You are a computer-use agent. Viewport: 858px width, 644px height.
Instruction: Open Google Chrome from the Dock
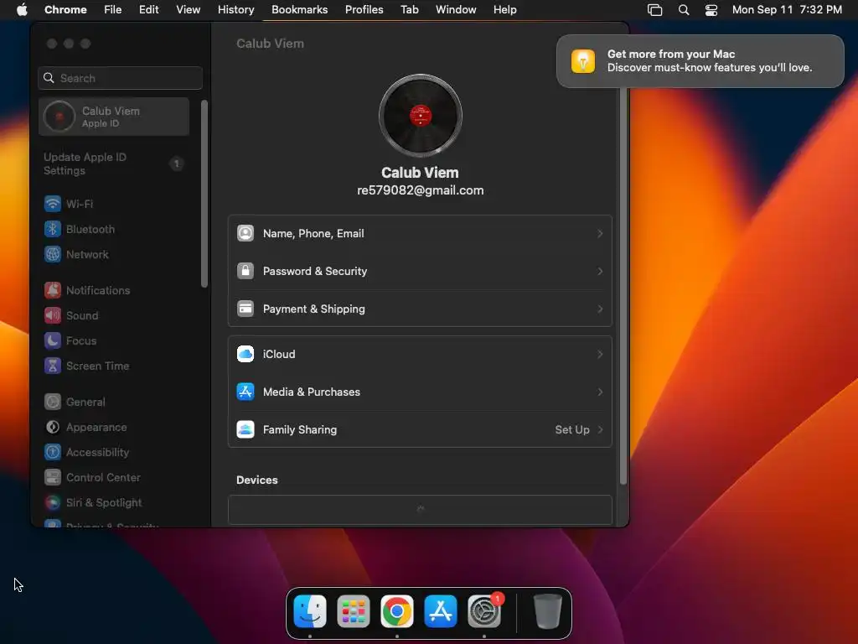pyautogui.click(x=397, y=611)
